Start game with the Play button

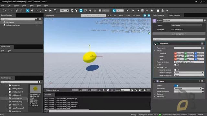click(x=50, y=11)
